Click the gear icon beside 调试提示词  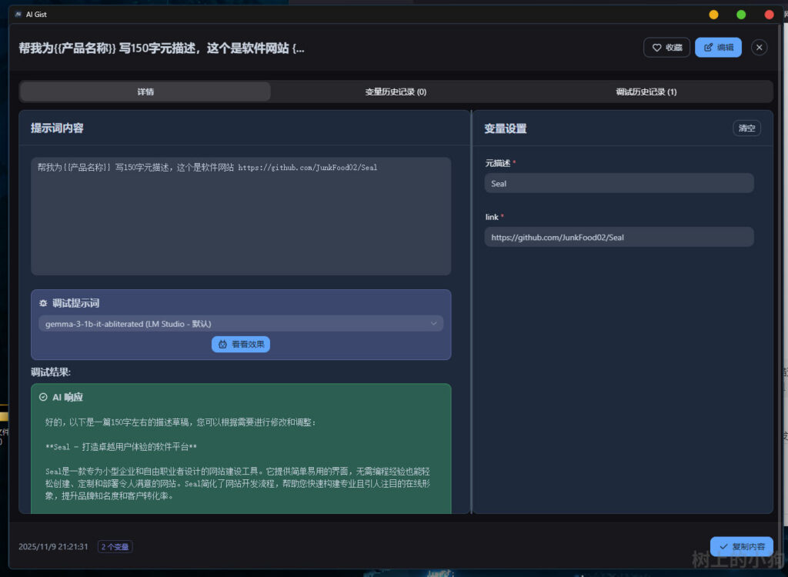43,304
